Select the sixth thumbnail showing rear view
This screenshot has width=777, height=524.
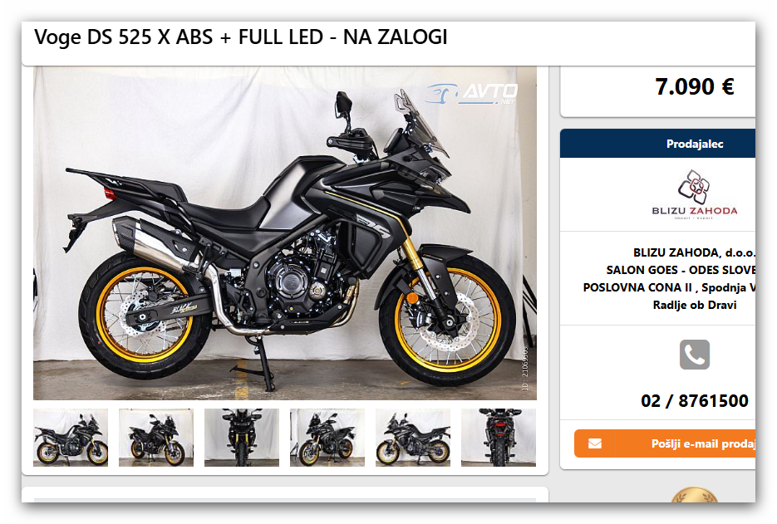[x=499, y=438]
